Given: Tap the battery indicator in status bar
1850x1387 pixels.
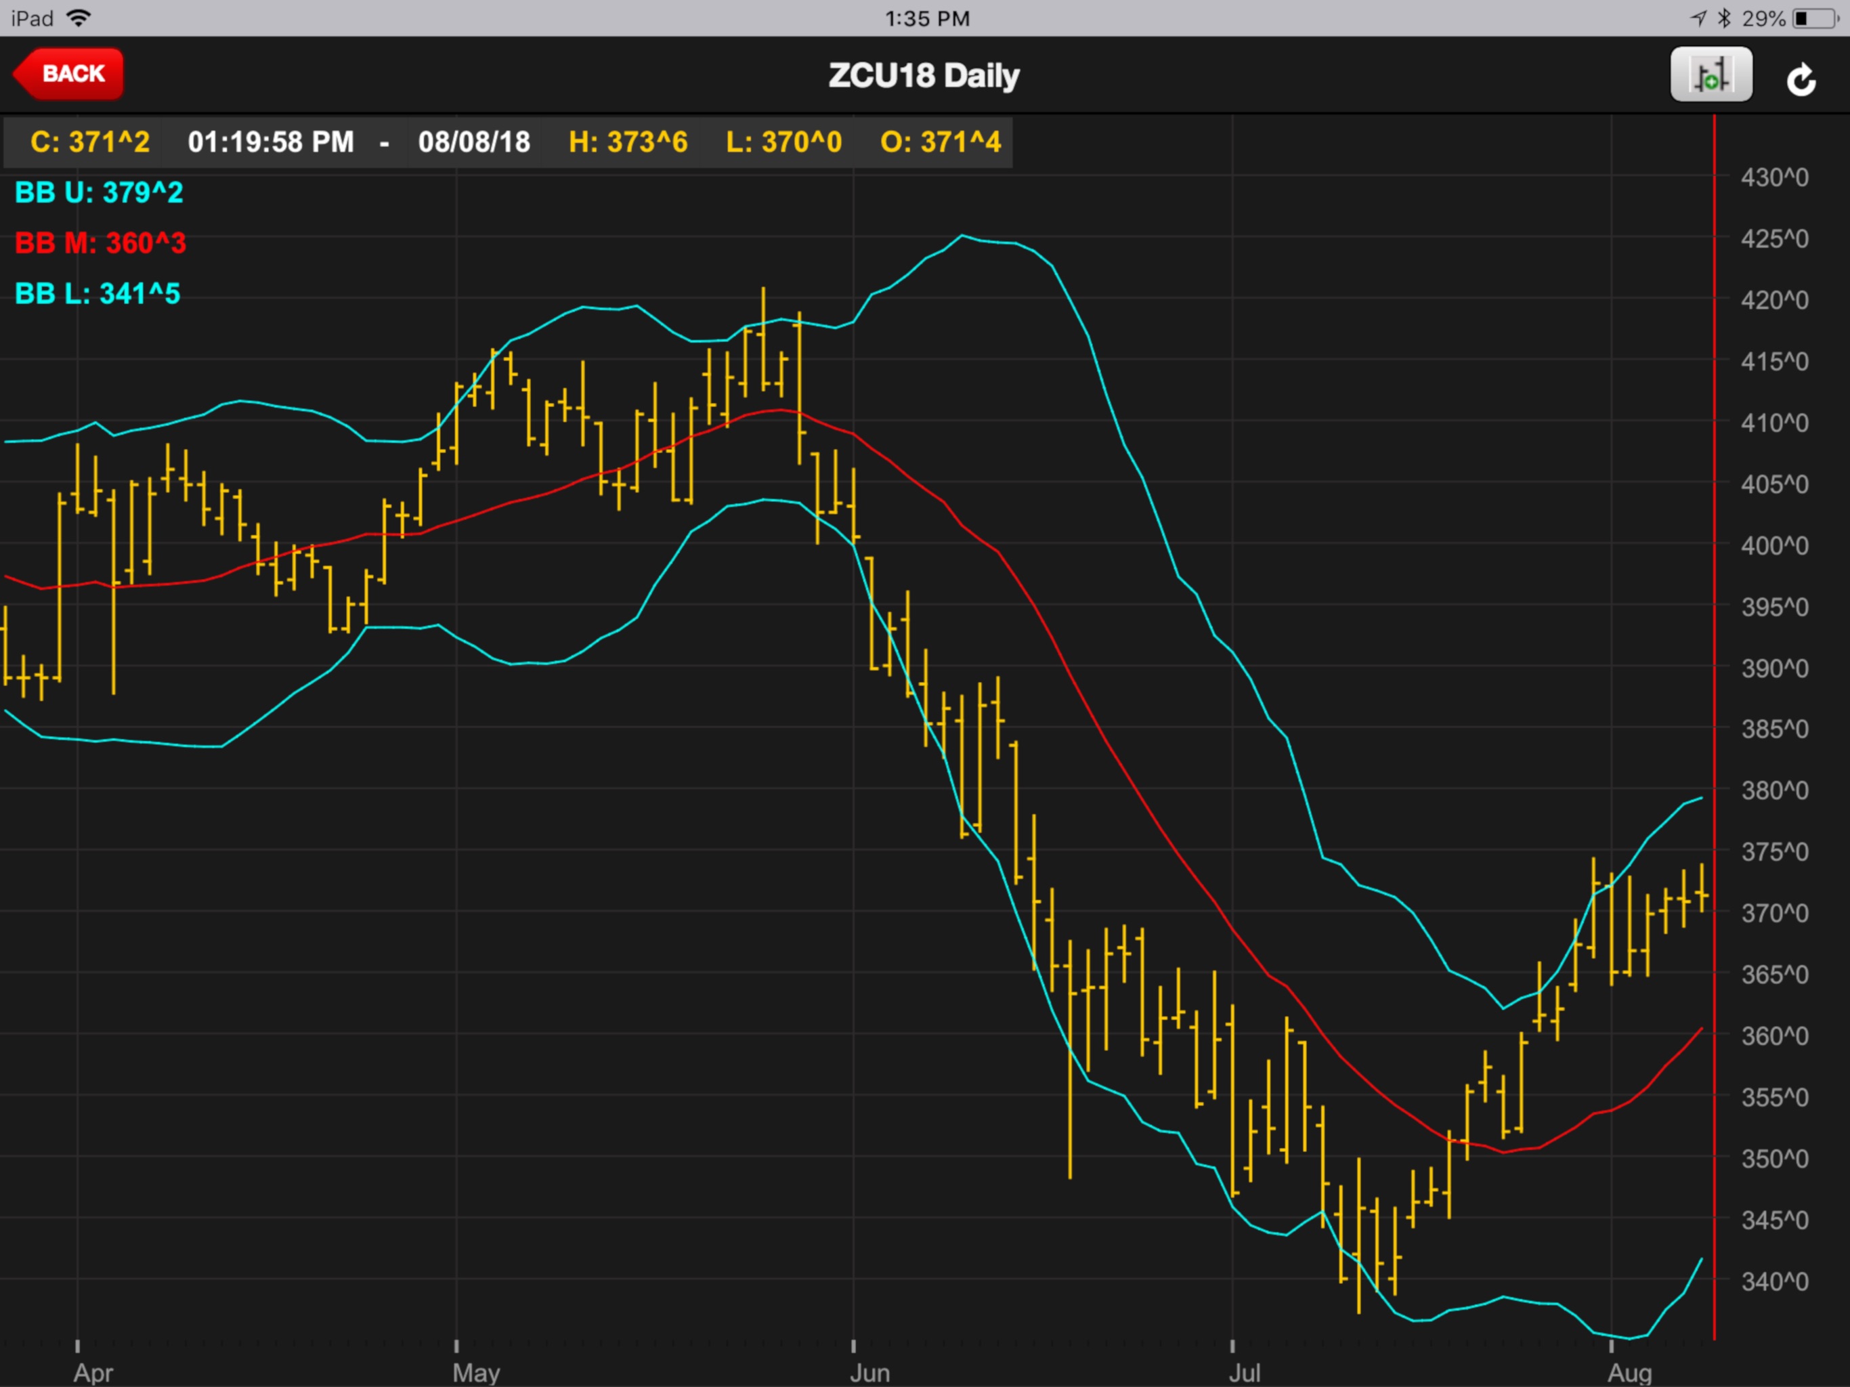Looking at the screenshot, I should click(x=1815, y=18).
